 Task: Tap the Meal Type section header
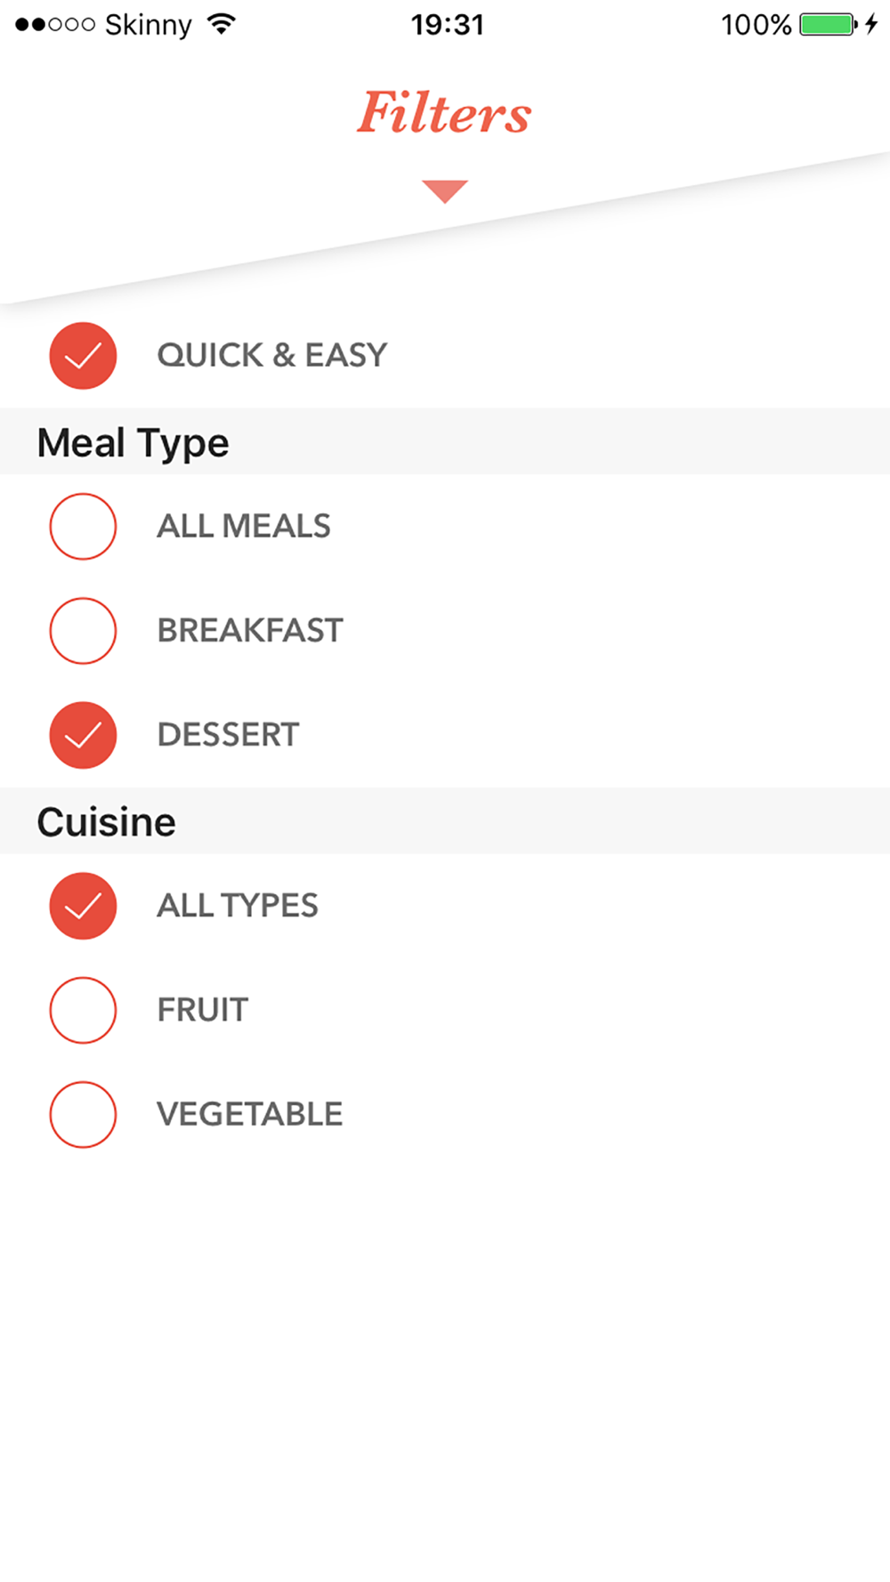tap(133, 442)
